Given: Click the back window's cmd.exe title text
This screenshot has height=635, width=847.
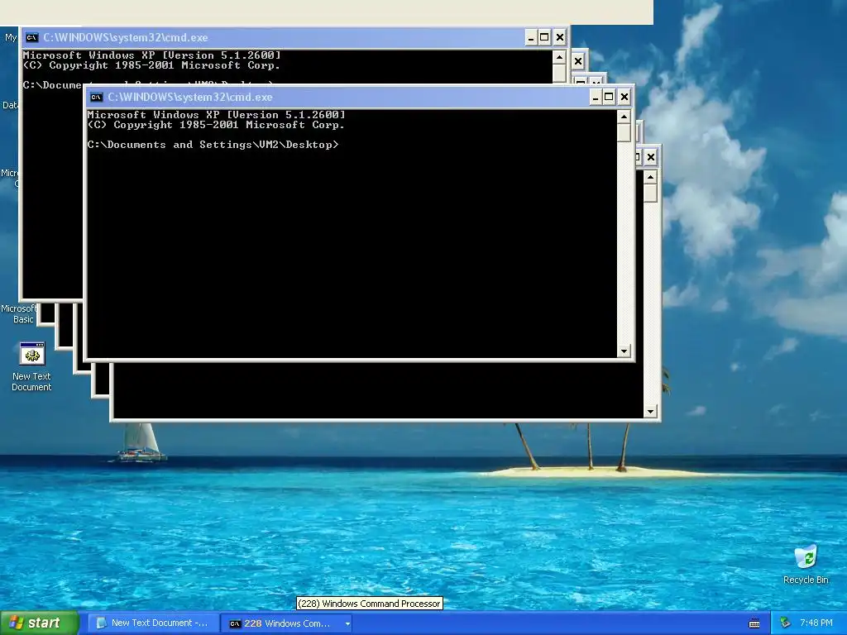Looking at the screenshot, I should click(x=126, y=38).
